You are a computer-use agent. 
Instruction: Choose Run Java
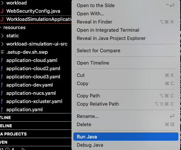126,137
